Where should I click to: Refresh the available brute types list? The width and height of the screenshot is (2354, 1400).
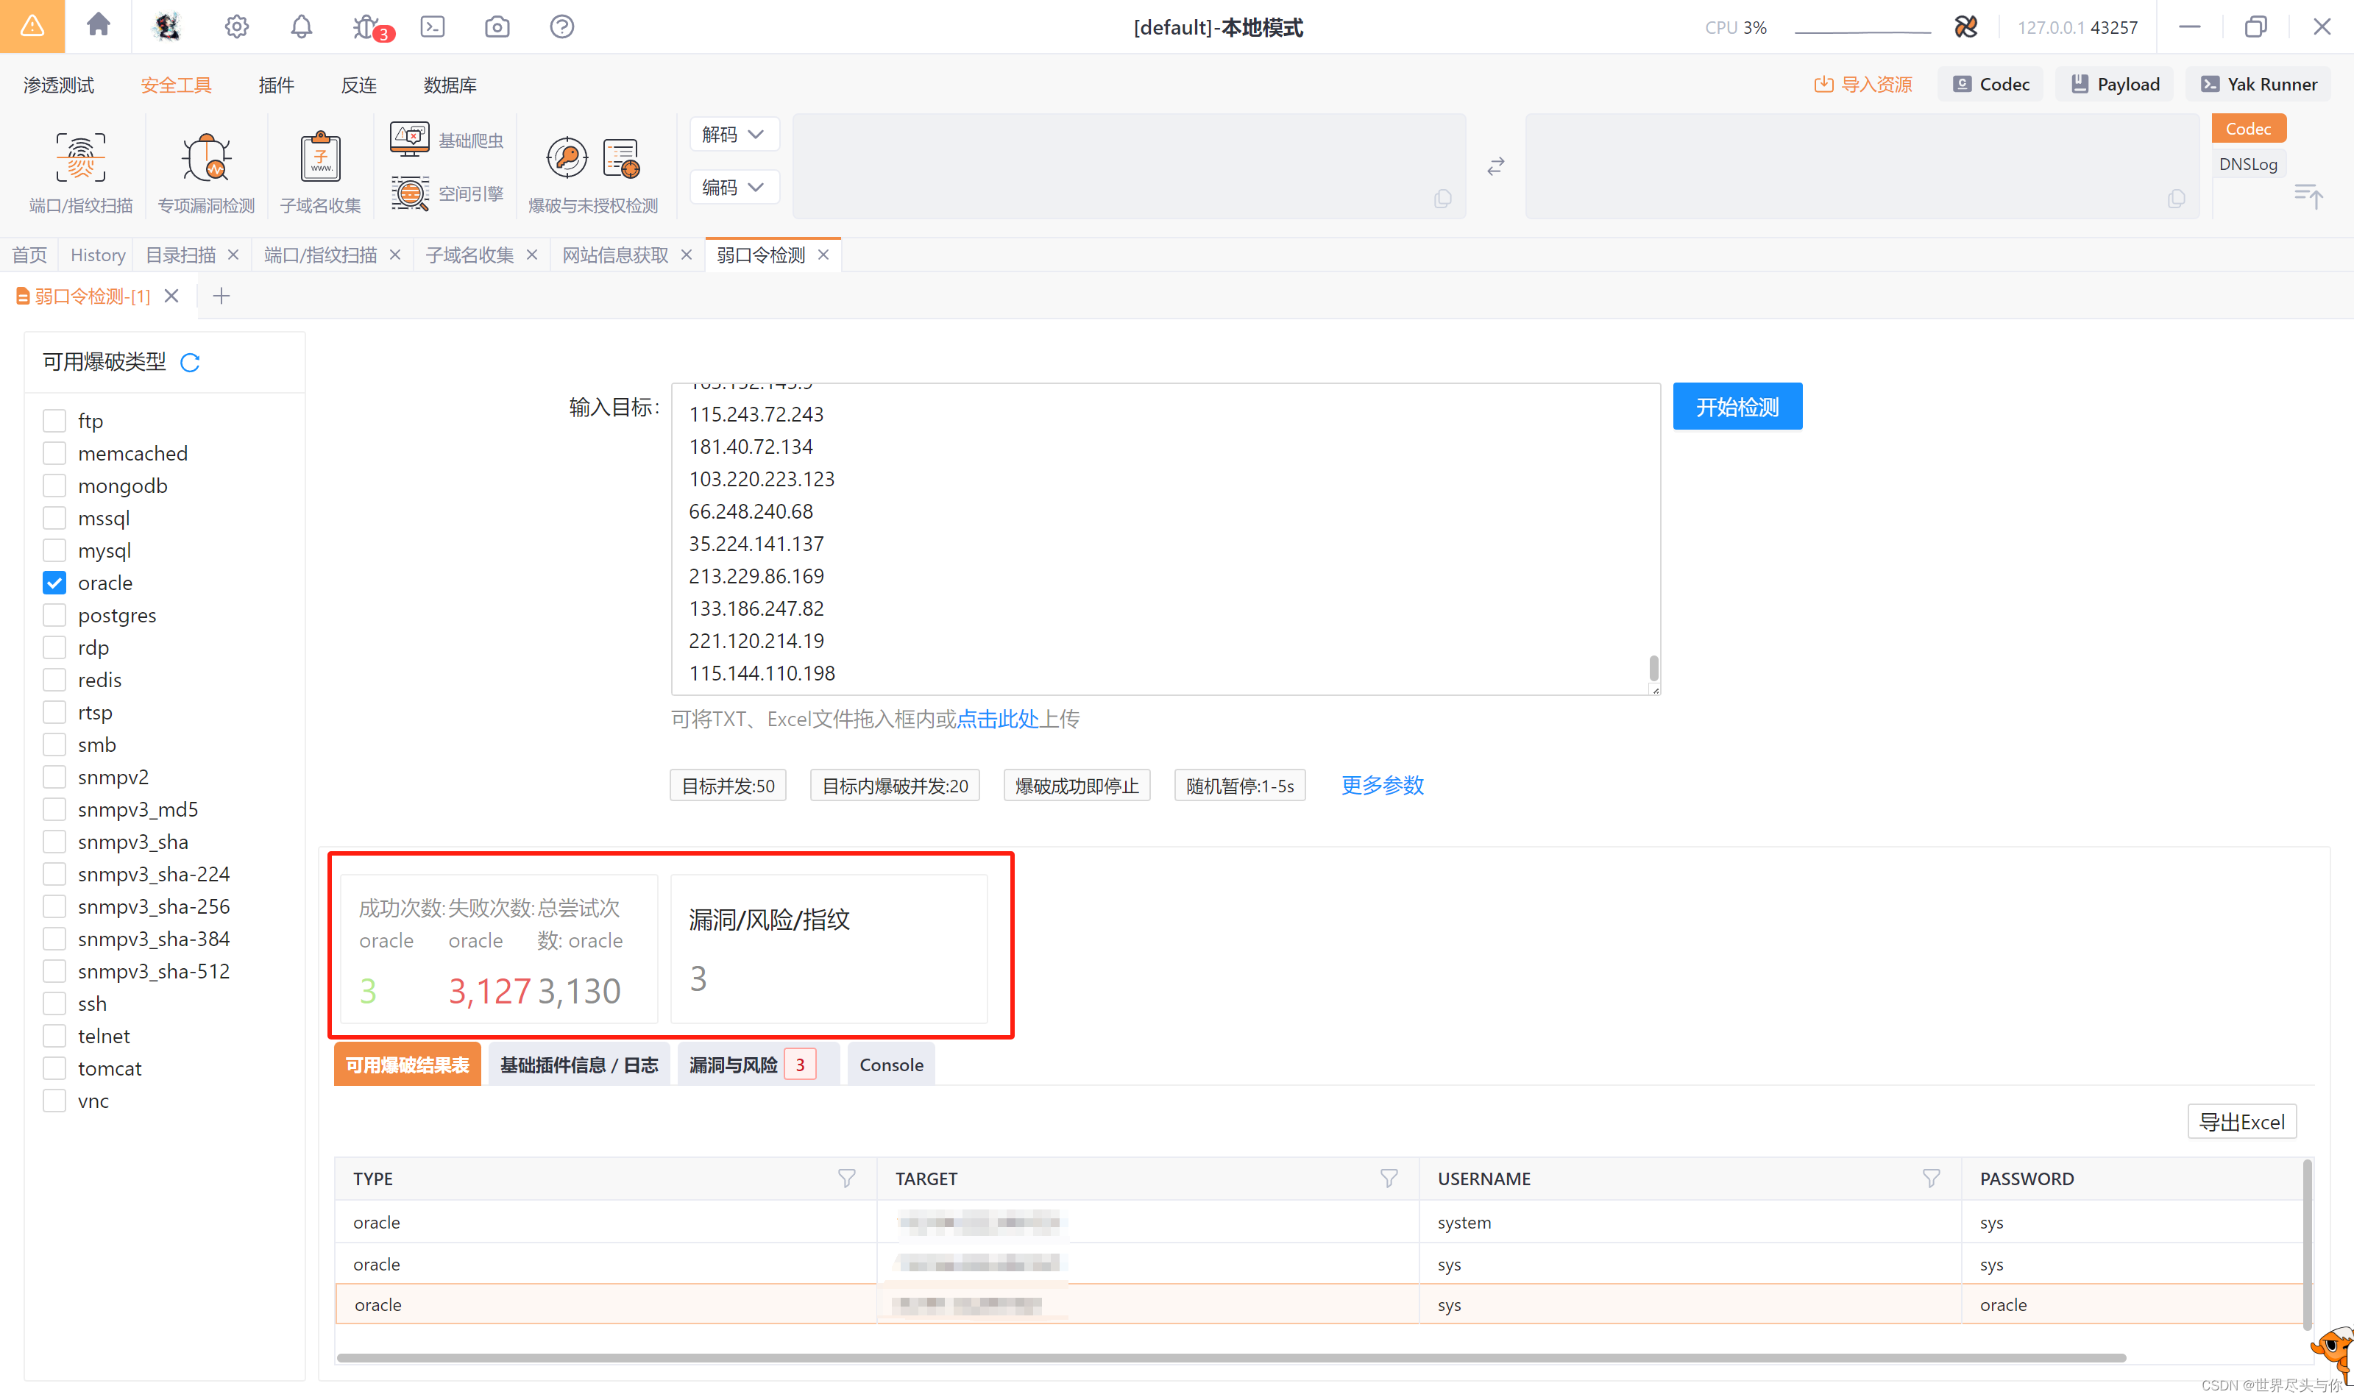[x=190, y=362]
